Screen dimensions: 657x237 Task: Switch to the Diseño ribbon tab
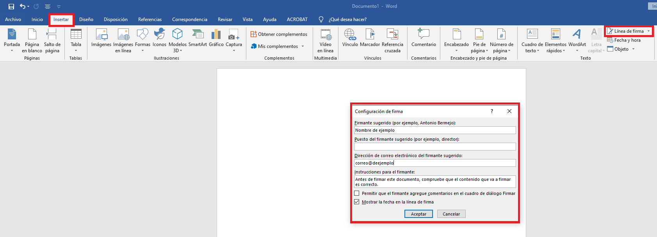coord(86,19)
